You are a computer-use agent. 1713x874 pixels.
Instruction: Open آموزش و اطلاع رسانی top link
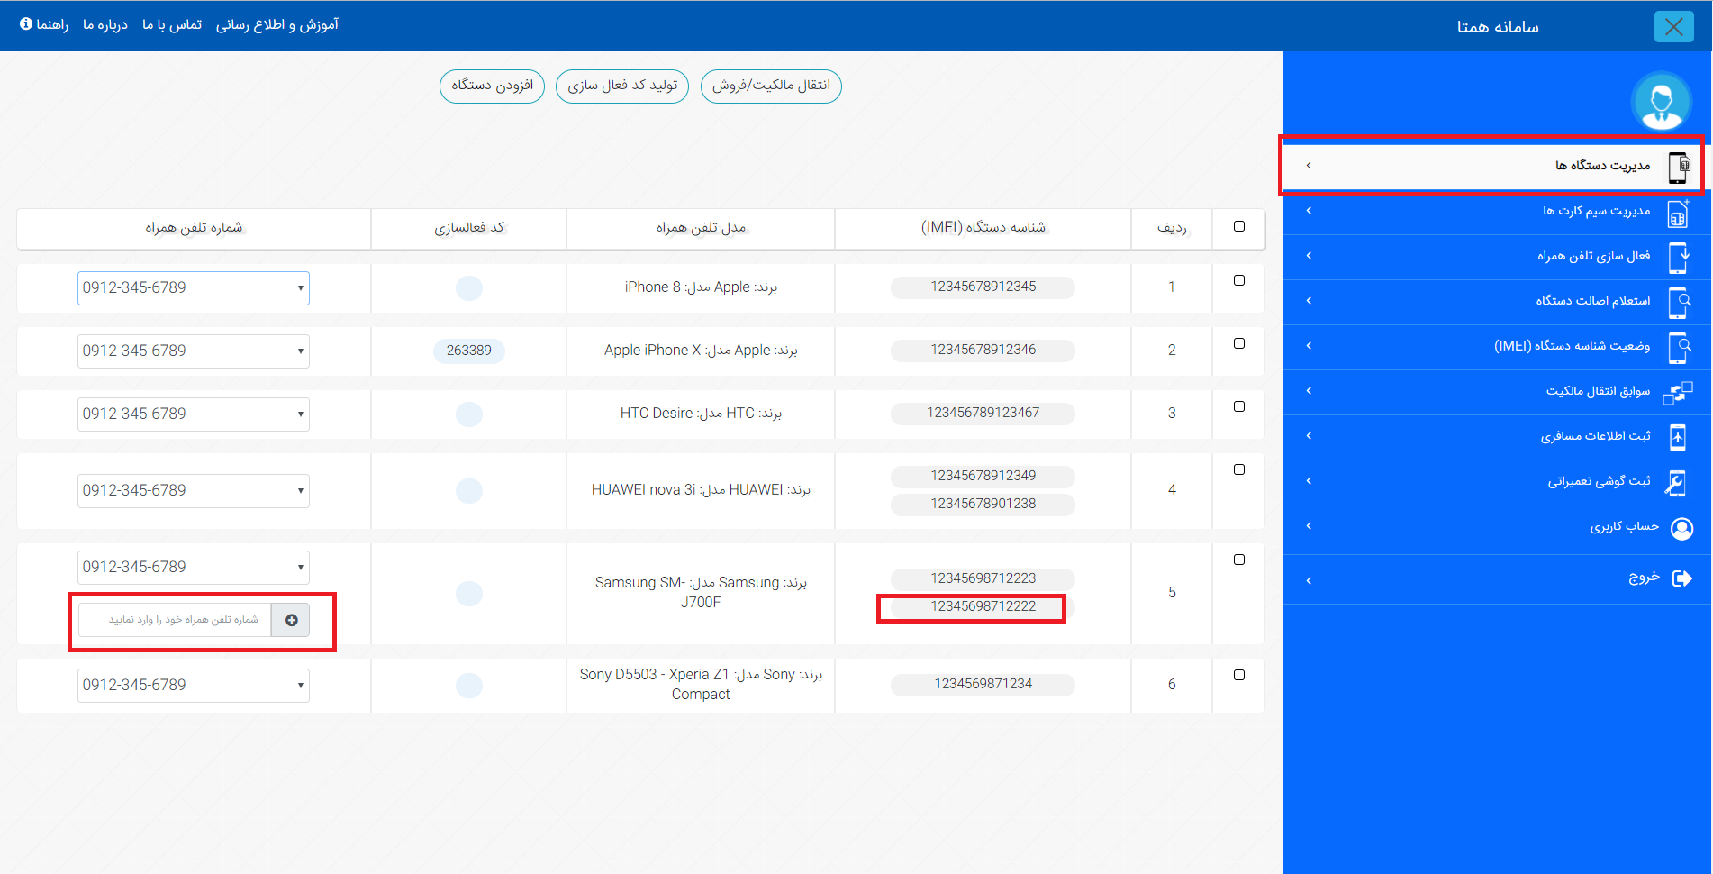pyautogui.click(x=277, y=25)
